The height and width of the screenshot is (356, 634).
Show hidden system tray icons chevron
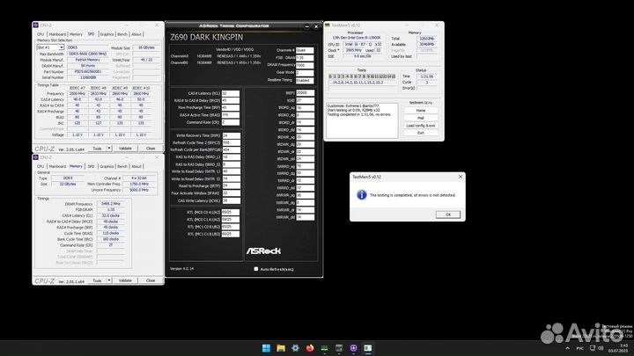coord(567,348)
